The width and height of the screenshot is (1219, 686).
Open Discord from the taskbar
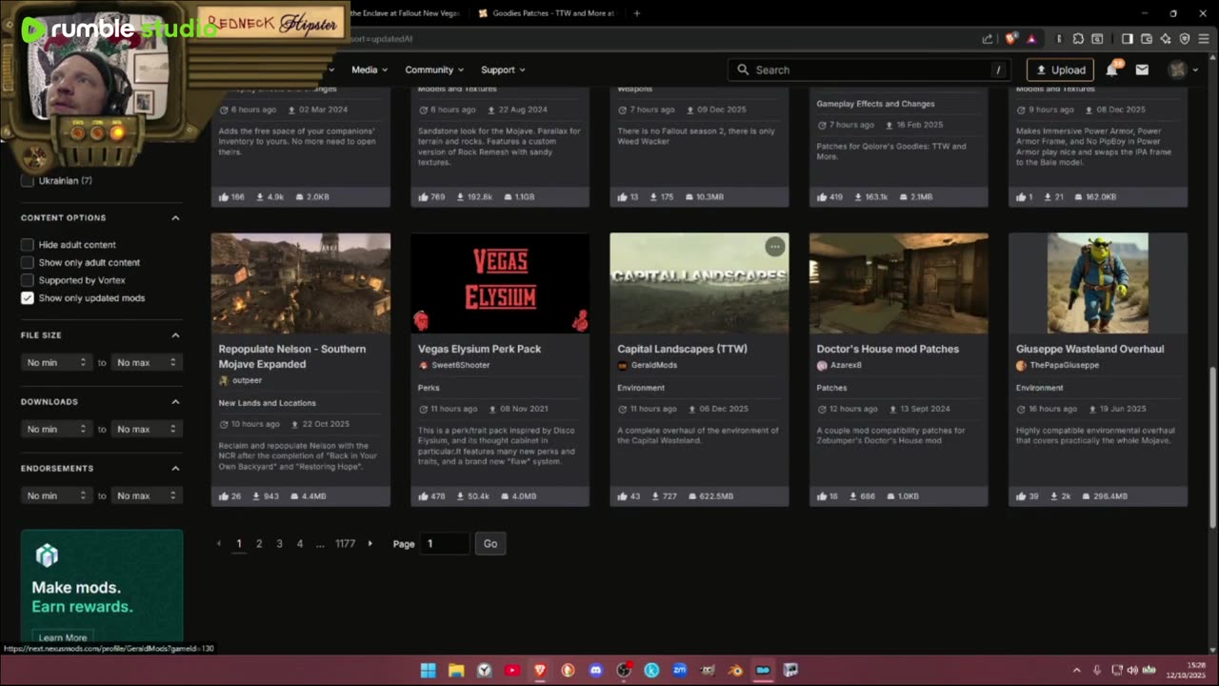pyautogui.click(x=596, y=670)
